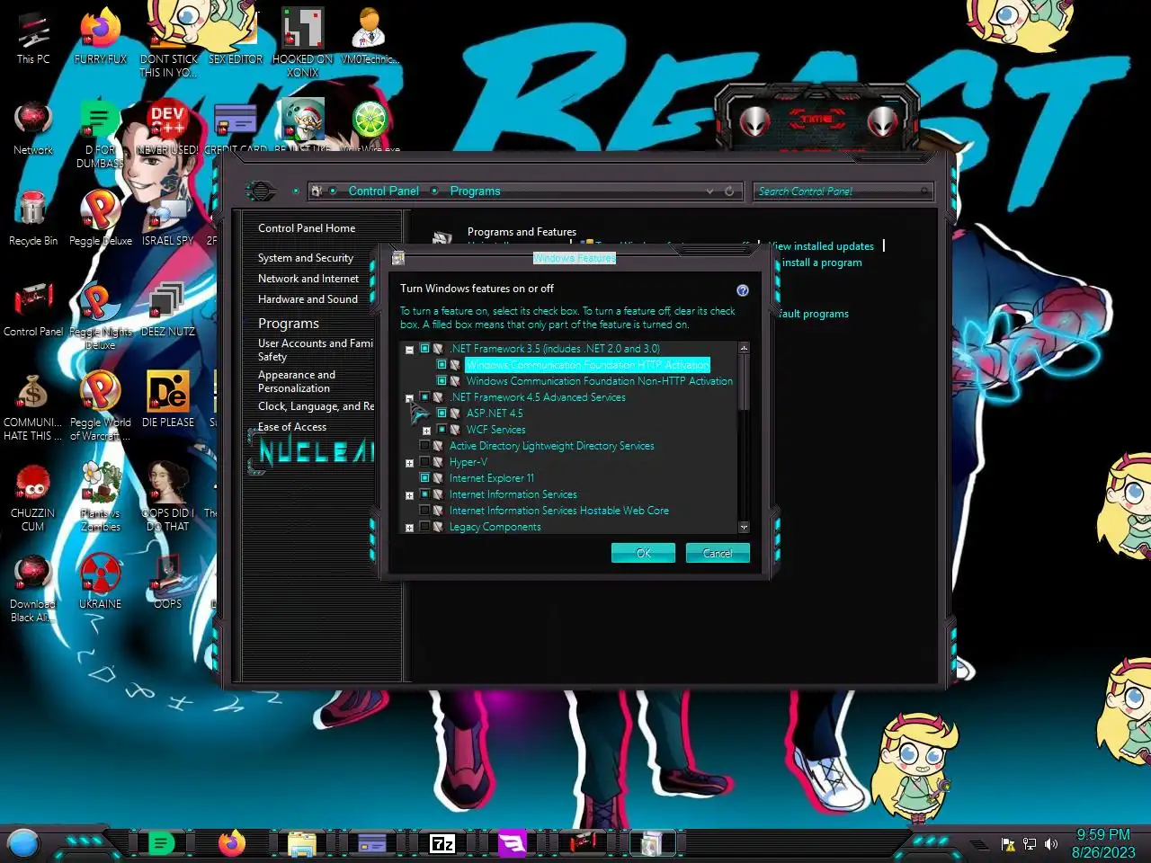Click the volume icon in system tray
The image size is (1151, 863).
1051,844
